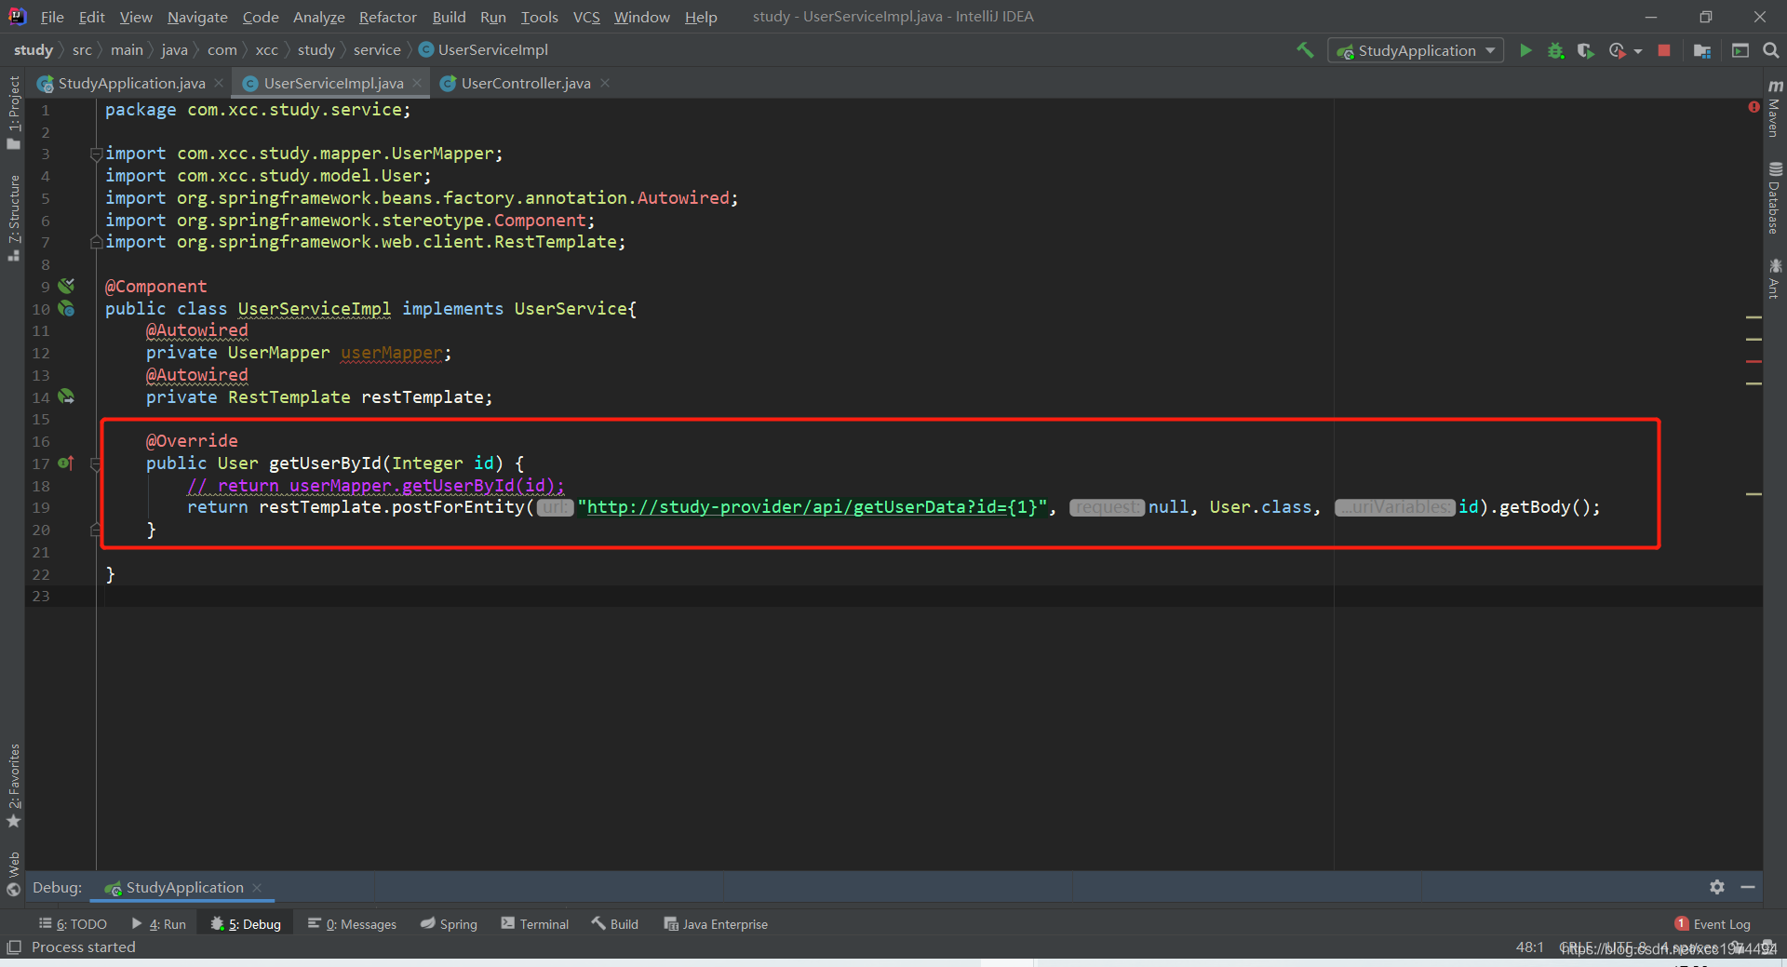Open the Tools menu
The image size is (1787, 967).
coord(539,17)
